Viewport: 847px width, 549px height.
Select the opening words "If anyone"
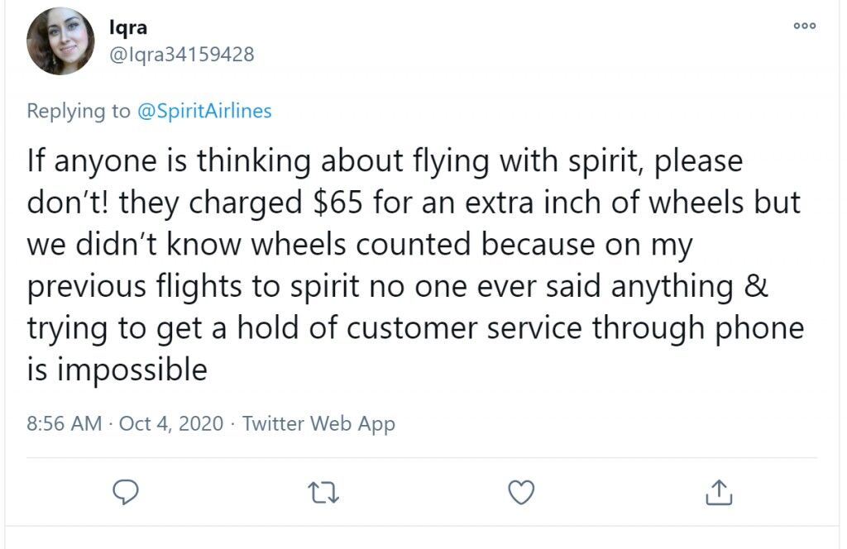[x=91, y=161]
